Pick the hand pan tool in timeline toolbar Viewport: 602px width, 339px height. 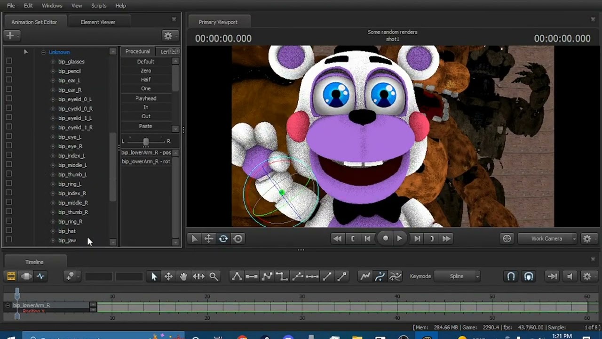pos(183,276)
